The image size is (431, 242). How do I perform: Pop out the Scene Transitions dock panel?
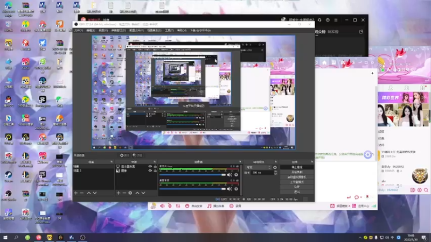[x=275, y=162]
